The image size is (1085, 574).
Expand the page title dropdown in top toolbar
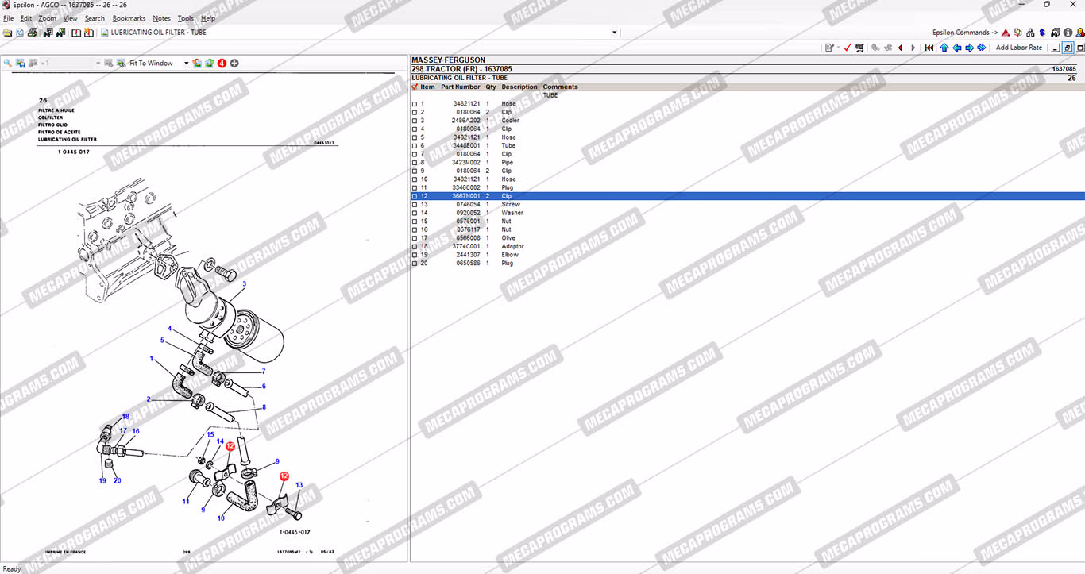[614, 33]
